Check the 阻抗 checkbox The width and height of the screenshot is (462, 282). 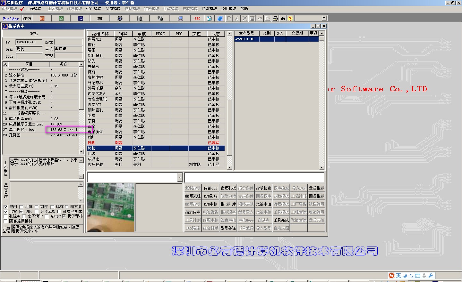[21, 207]
